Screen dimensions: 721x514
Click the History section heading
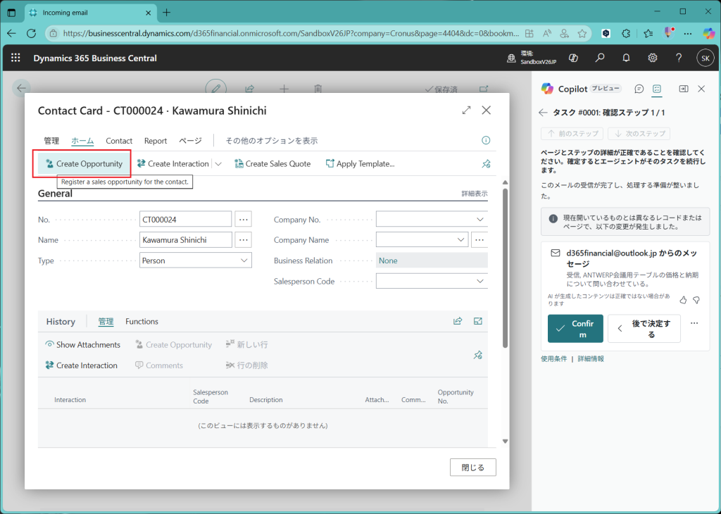click(x=61, y=321)
